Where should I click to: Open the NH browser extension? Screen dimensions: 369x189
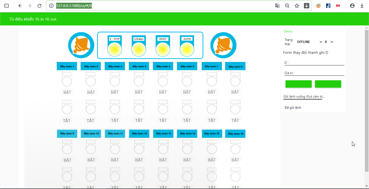(338, 6)
